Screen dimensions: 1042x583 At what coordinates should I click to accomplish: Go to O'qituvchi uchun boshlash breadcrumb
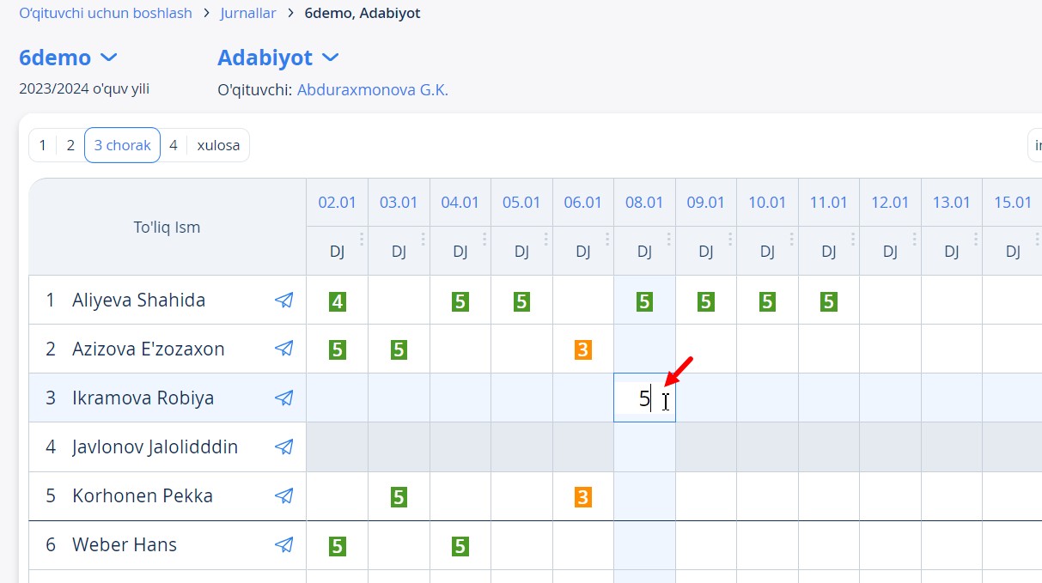106,13
